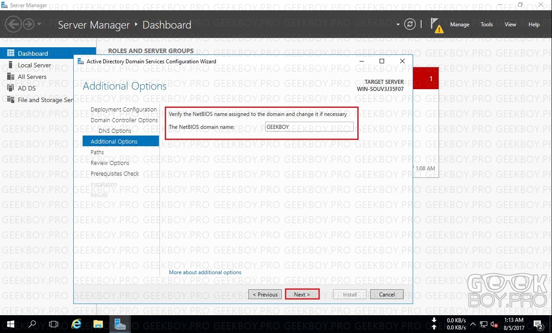Image resolution: width=552 pixels, height=333 pixels.
Task: Select Dashboard in the Server Manager sidebar
Action: (x=48, y=53)
